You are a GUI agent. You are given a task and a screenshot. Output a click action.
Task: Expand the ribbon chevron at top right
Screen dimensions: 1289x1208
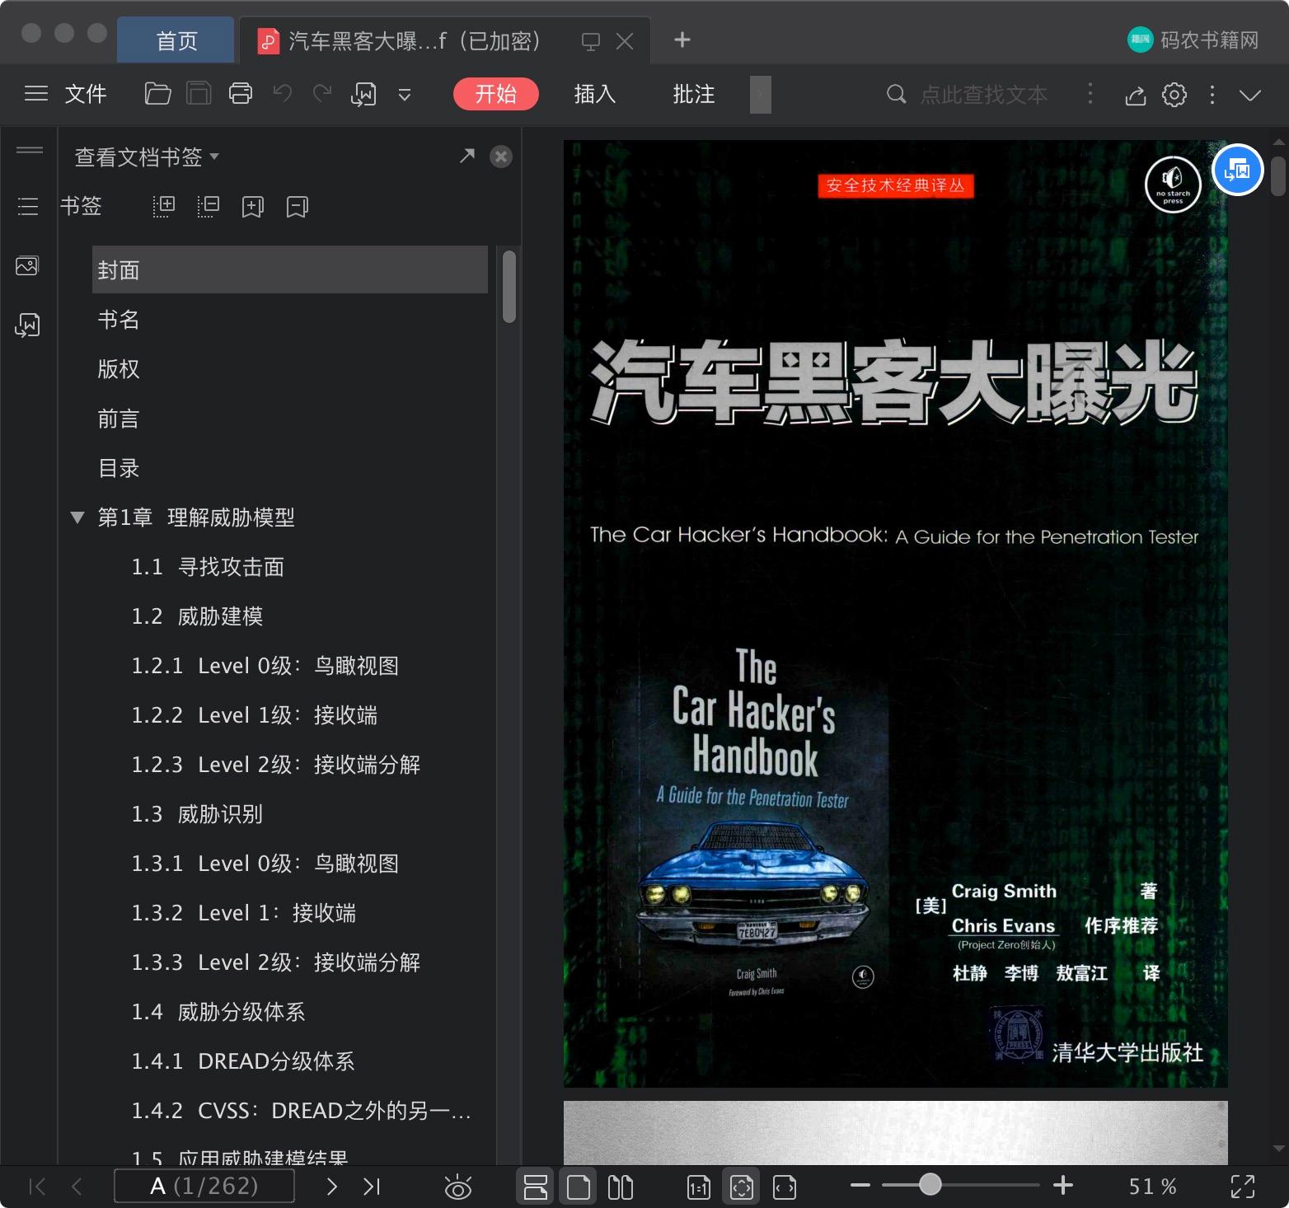1250,95
